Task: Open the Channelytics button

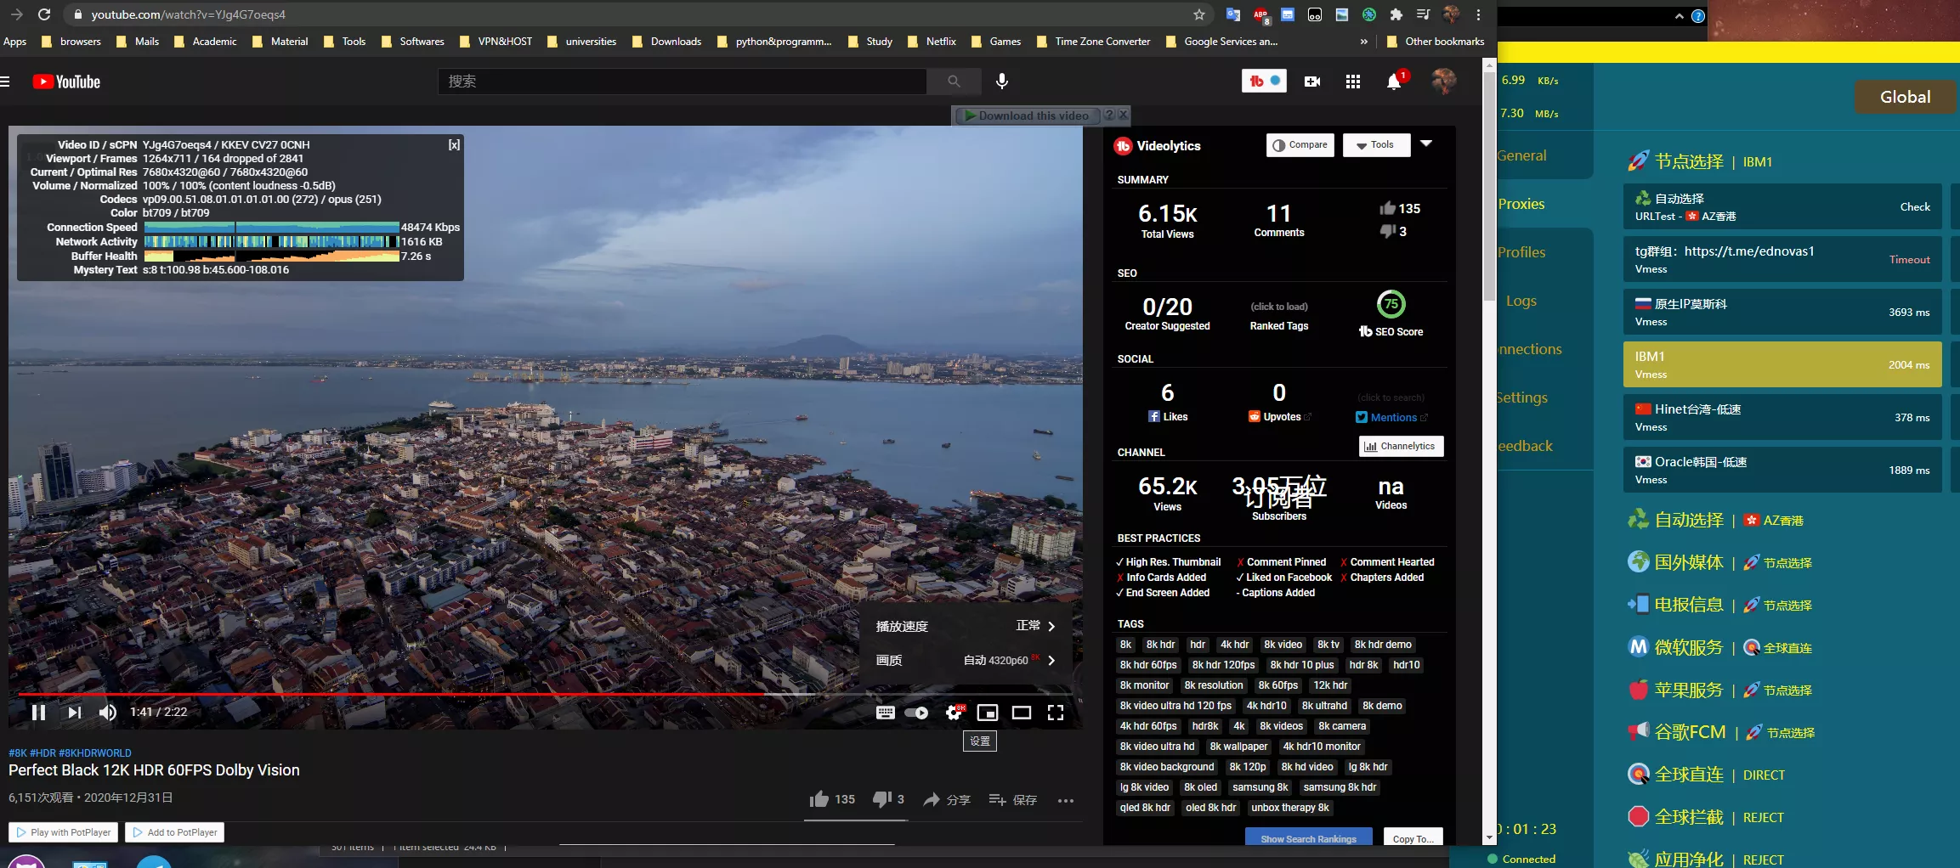Action: coord(1400,447)
